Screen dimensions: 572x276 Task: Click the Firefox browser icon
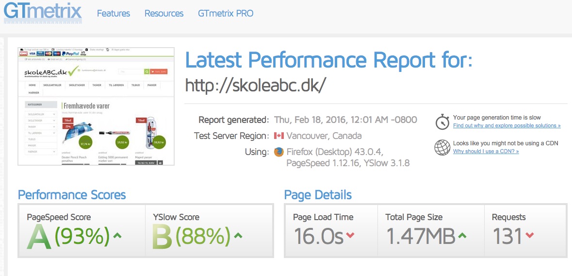(278, 152)
